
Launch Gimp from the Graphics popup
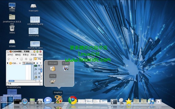click(x=53, y=81)
